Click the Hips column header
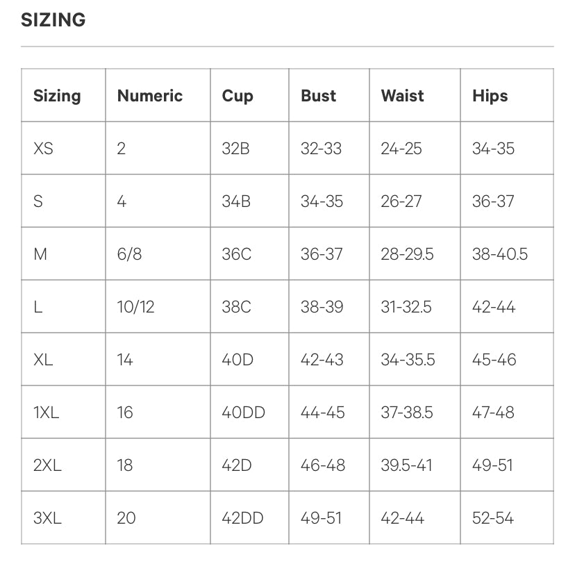This screenshot has width=575, height=573. (x=490, y=96)
